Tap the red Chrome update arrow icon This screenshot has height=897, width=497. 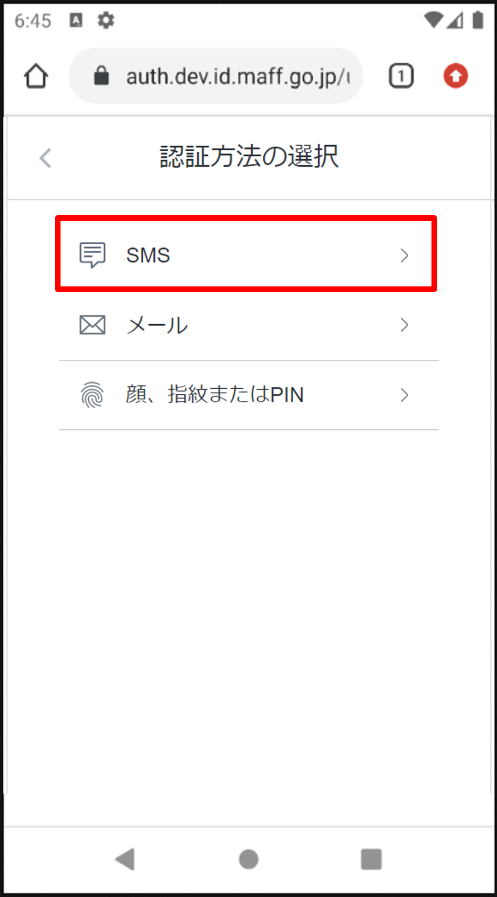point(455,76)
